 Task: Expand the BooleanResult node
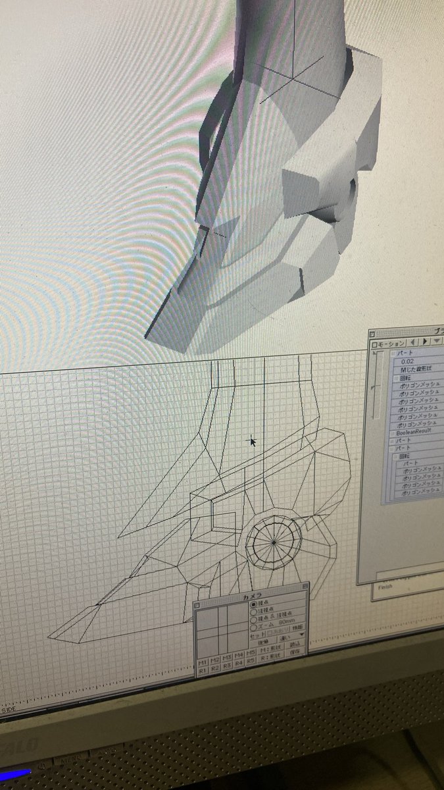(393, 433)
